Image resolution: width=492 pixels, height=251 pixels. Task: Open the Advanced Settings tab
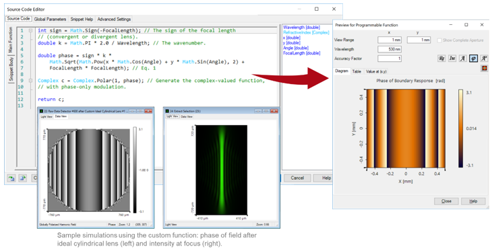[114, 19]
